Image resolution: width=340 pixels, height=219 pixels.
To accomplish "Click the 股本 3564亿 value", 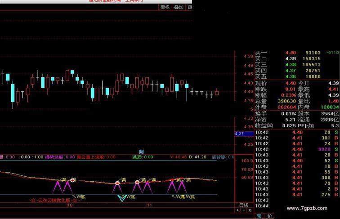I will coord(330,114).
